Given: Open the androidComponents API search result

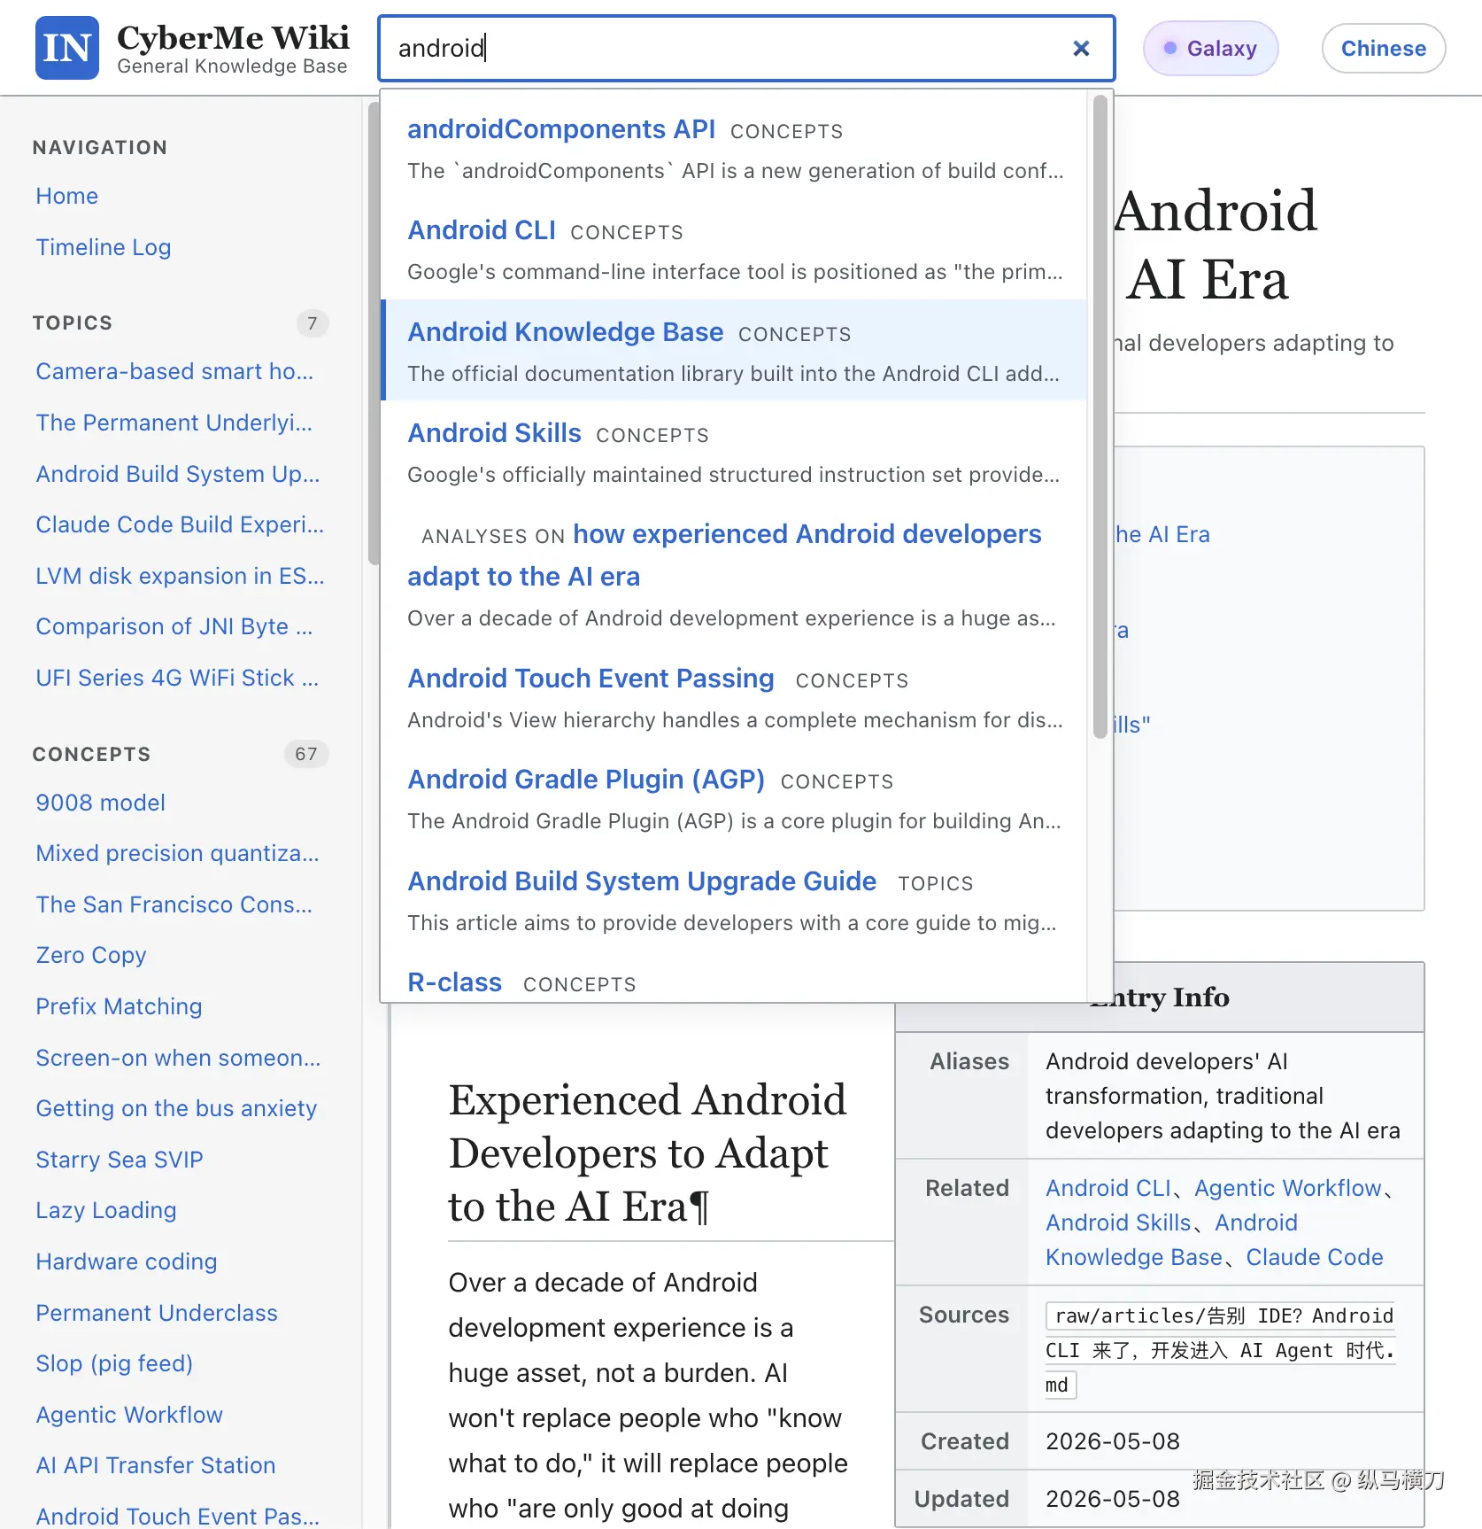Looking at the screenshot, I should click(733, 148).
